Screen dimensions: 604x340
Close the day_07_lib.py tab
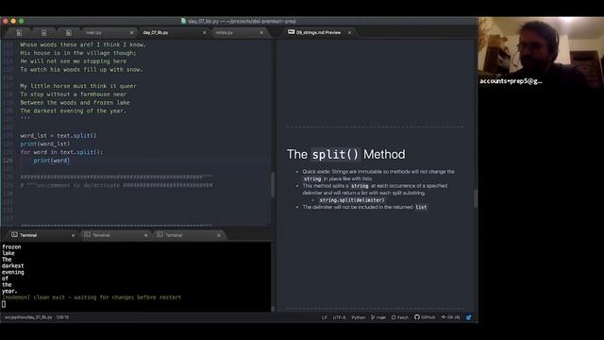[x=205, y=33]
